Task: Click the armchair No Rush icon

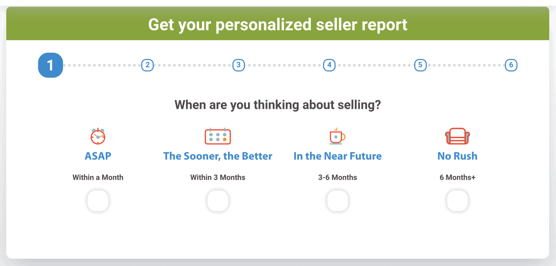Action: click(x=457, y=136)
